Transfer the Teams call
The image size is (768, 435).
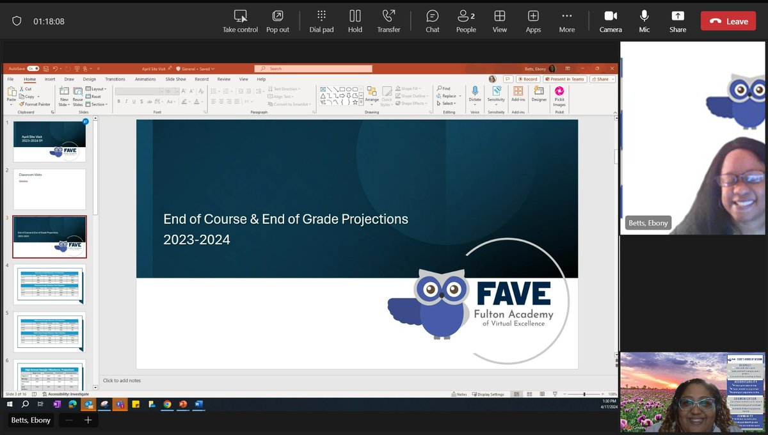(388, 21)
